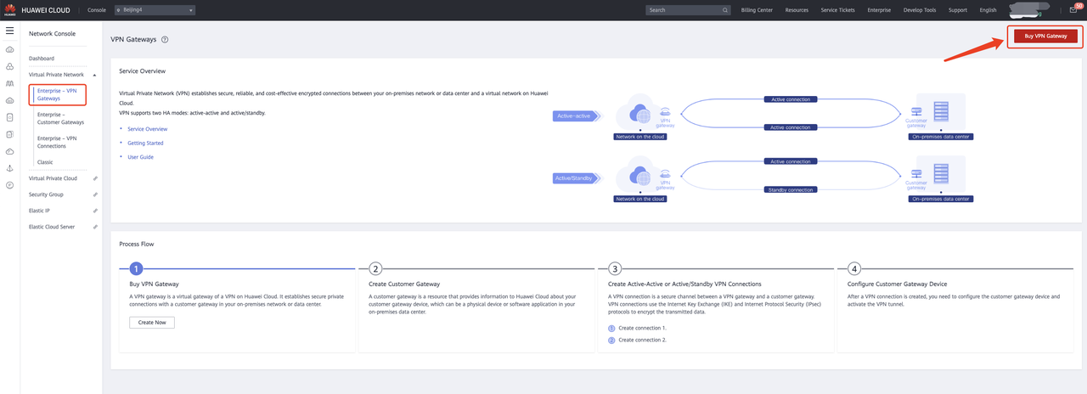Viewport: 1087px width, 394px height.
Task: Click the pin icon next to Elastic Cloud Server
Action: click(x=95, y=227)
